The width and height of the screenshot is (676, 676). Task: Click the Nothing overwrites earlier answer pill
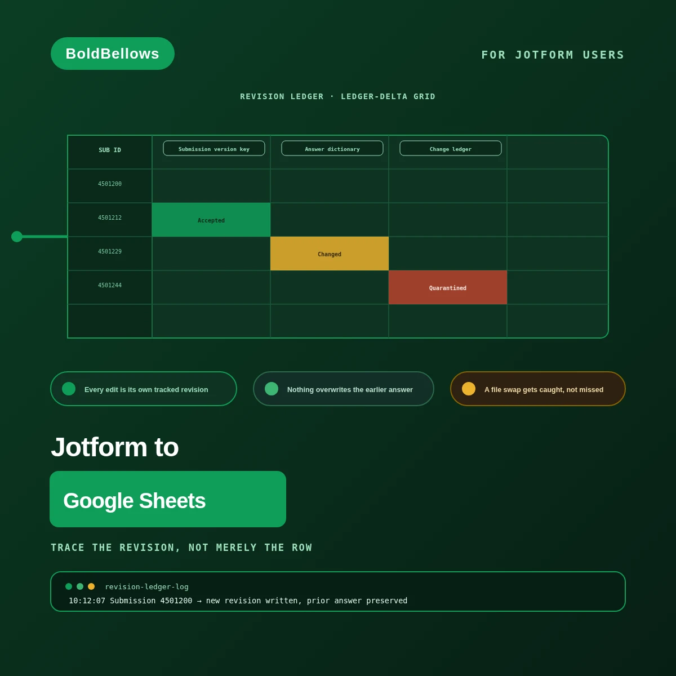tap(344, 389)
